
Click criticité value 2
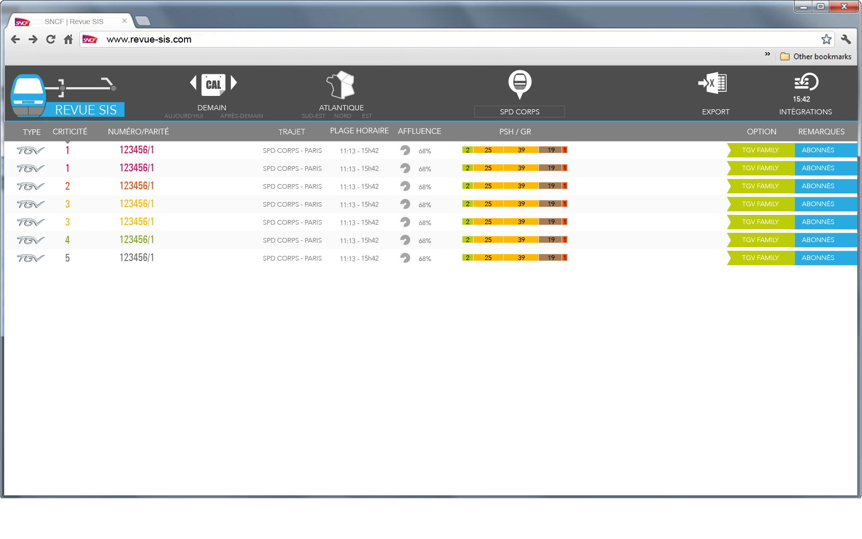(67, 186)
